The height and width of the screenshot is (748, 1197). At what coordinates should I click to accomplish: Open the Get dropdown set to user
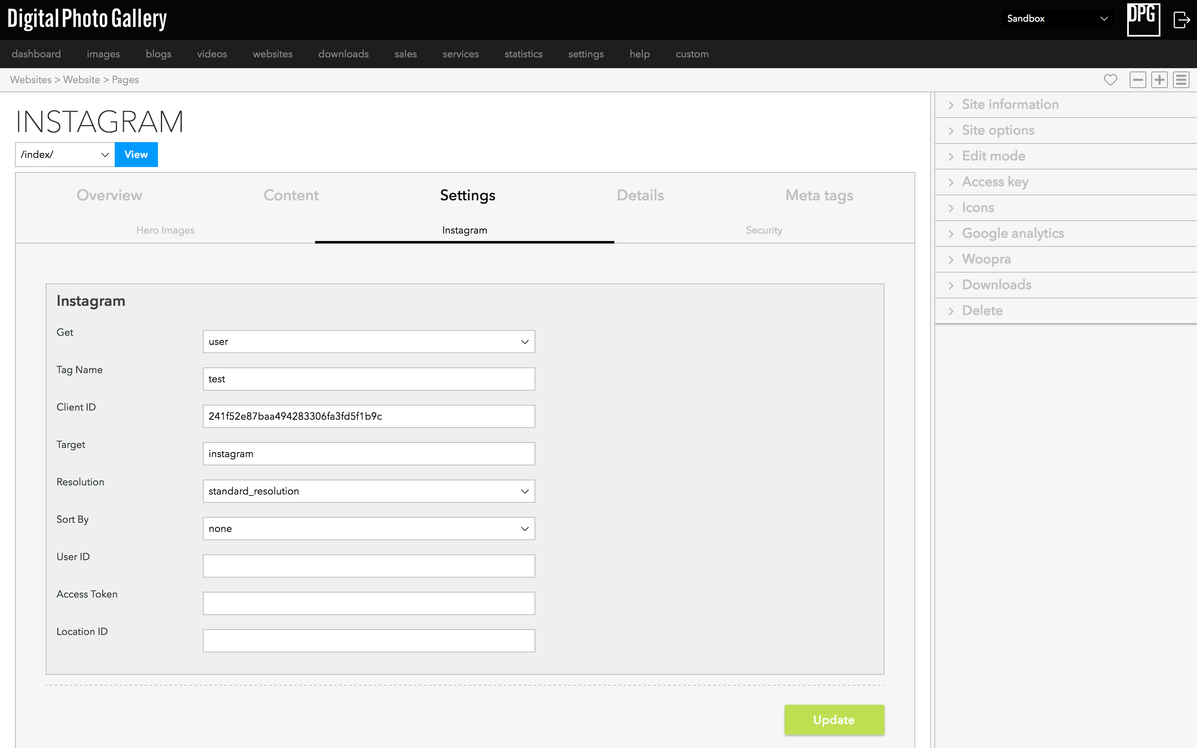(369, 341)
